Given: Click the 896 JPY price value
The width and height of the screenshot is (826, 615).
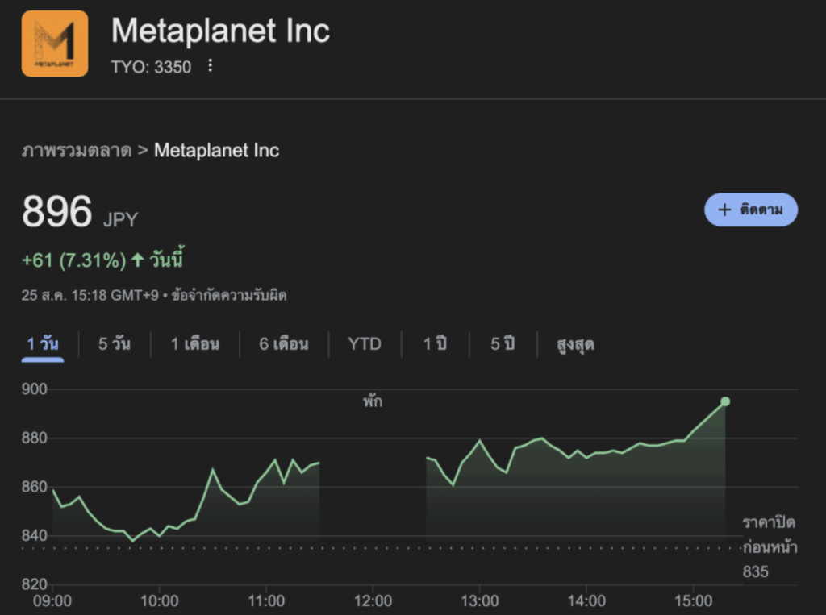Looking at the screenshot, I should pos(57,213).
